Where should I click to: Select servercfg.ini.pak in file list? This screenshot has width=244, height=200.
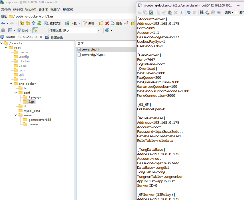[93, 55]
